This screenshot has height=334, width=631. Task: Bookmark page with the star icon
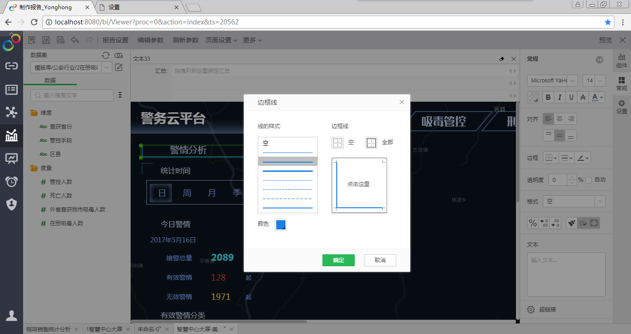608,22
